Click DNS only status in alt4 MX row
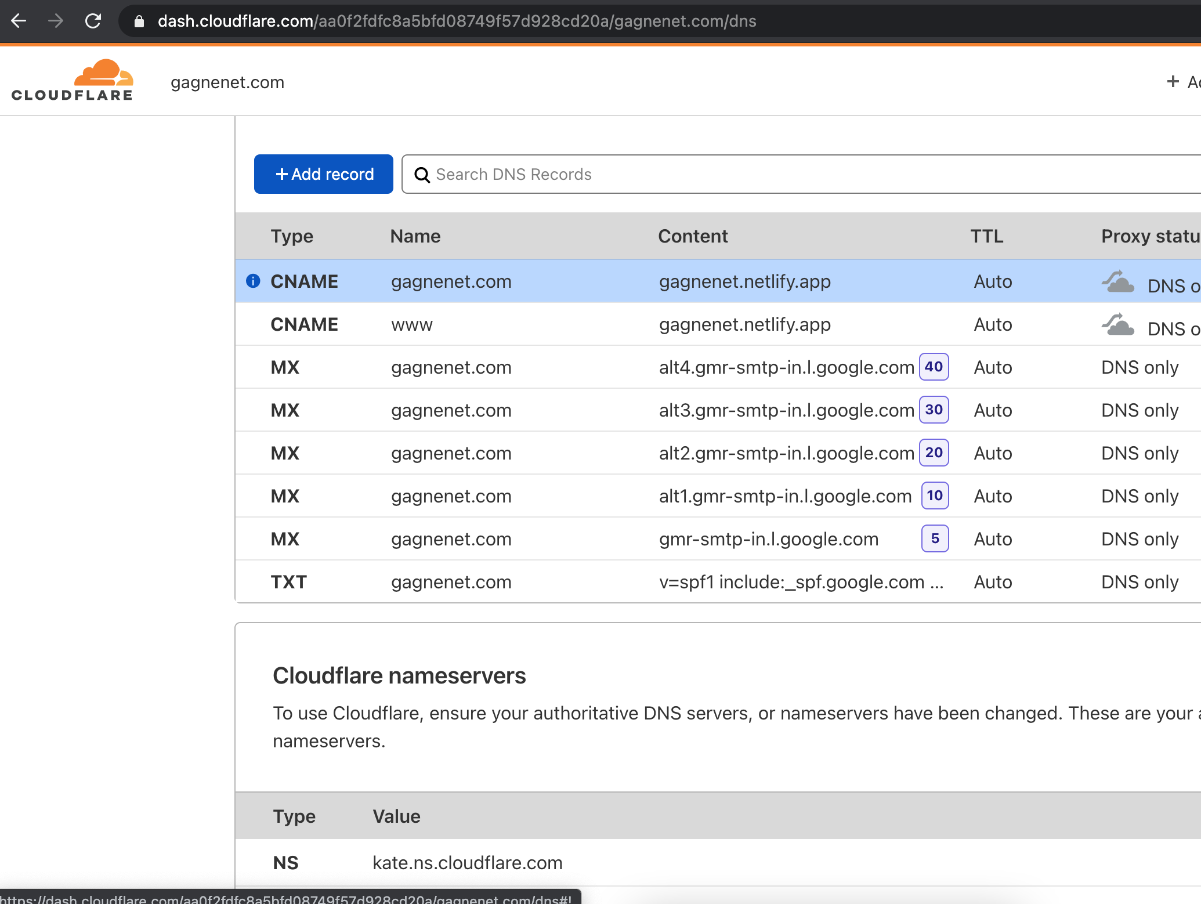The width and height of the screenshot is (1201, 904). pyautogui.click(x=1140, y=367)
